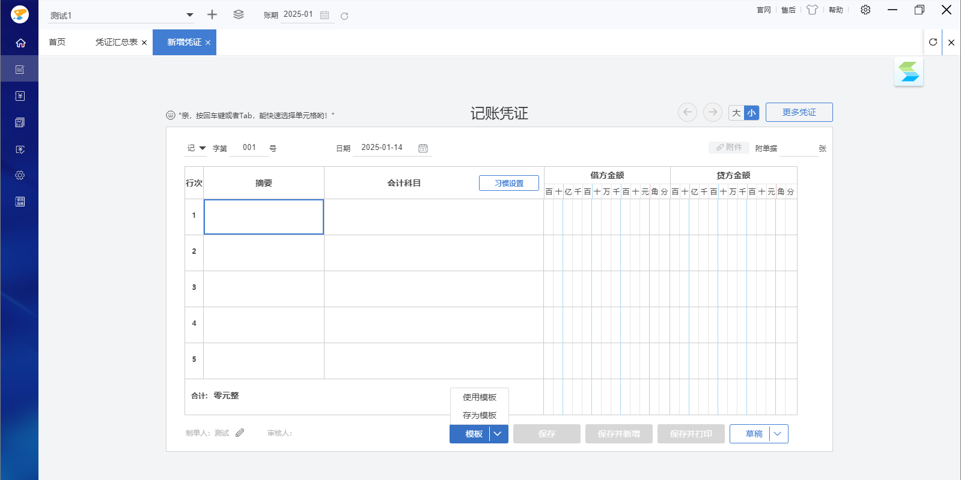Click the row 5 摘要 cell
Image resolution: width=961 pixels, height=480 pixels.
[264, 361]
